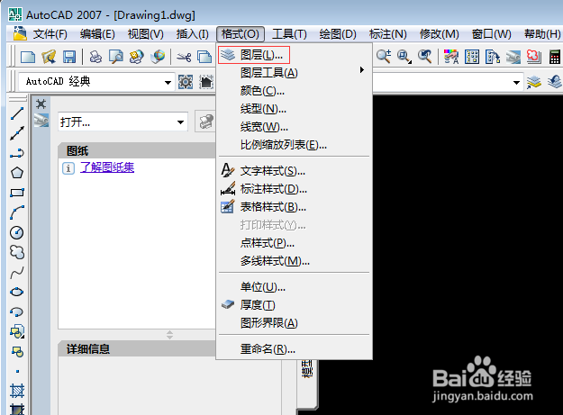Click the Plot printer icon
Viewport: 563px width, 415px height.
[x=95, y=57]
